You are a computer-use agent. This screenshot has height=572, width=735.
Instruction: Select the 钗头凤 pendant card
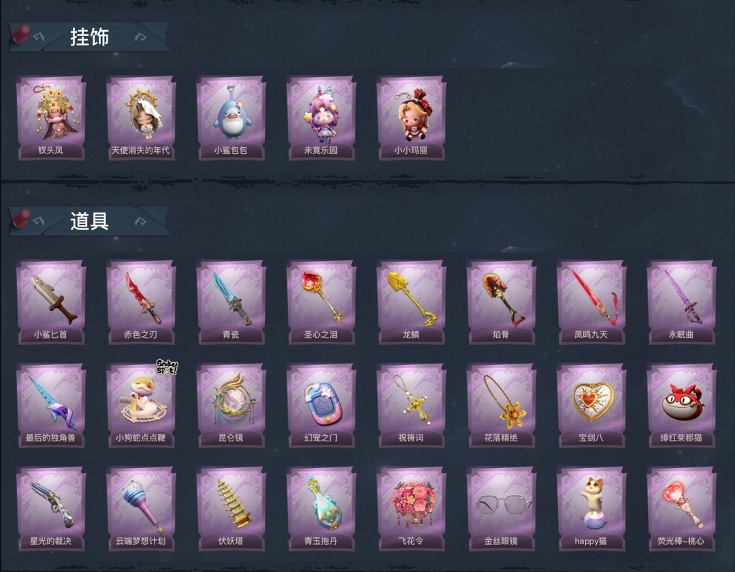click(50, 118)
